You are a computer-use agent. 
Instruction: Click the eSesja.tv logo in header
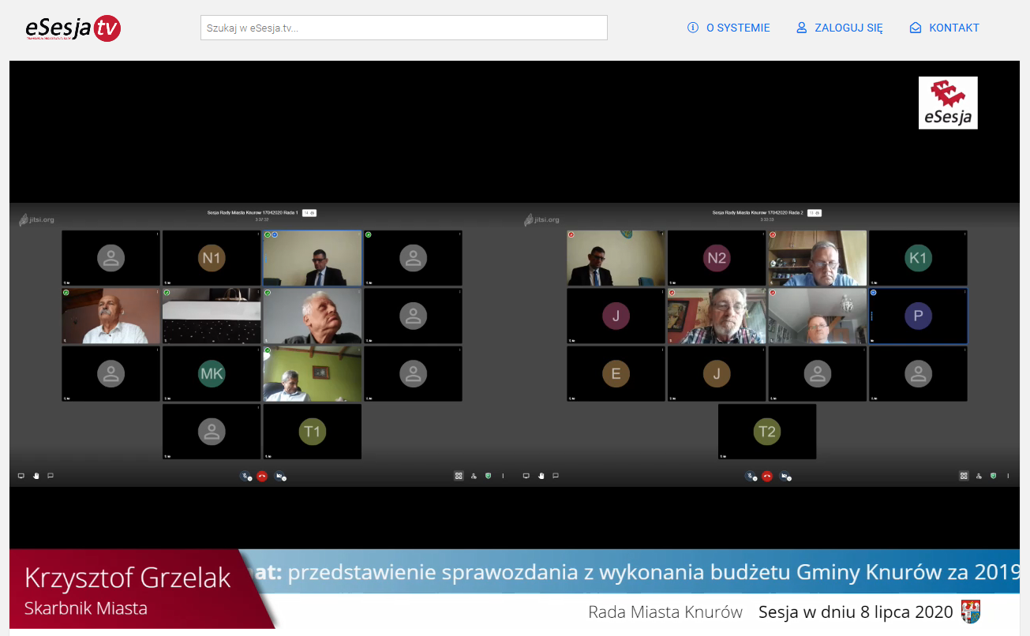[73, 28]
